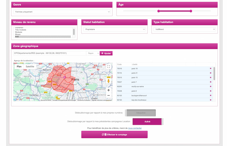Open the Genre dropdown
227x146 pixels.
pos(62,12)
